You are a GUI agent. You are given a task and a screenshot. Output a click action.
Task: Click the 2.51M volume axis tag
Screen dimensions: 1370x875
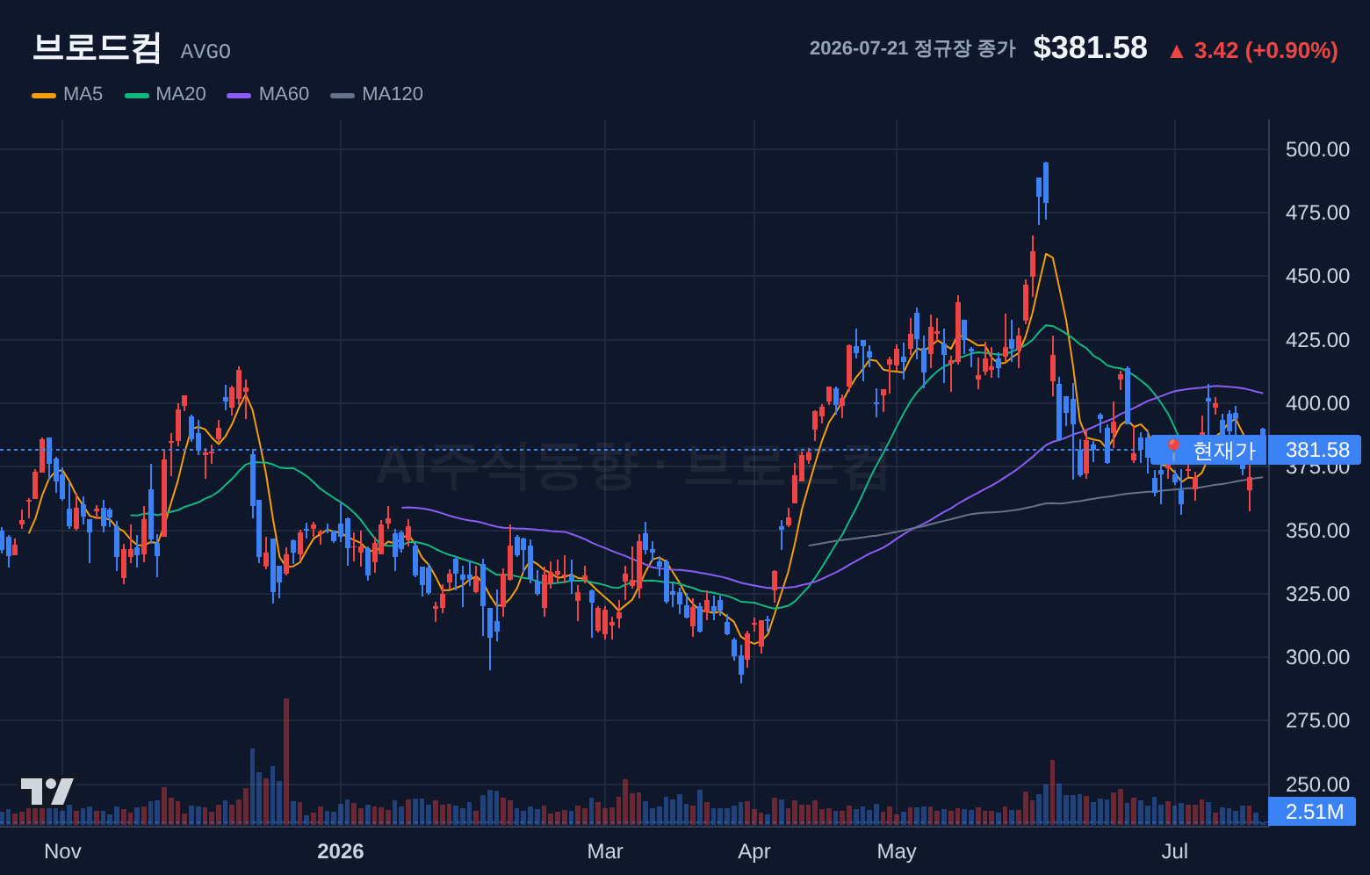[1314, 812]
